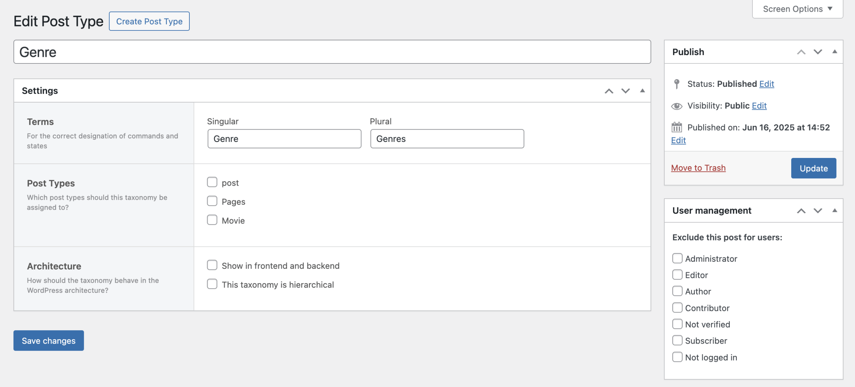This screenshot has width=855, height=387.
Task: Click the calendar icon near Published on
Action: point(677,127)
